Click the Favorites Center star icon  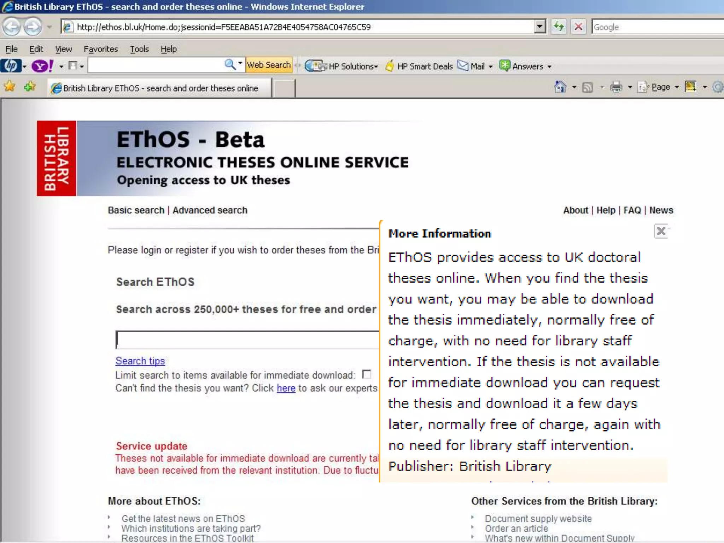[x=10, y=87]
